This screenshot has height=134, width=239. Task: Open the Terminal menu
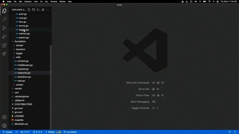coord(54,1)
